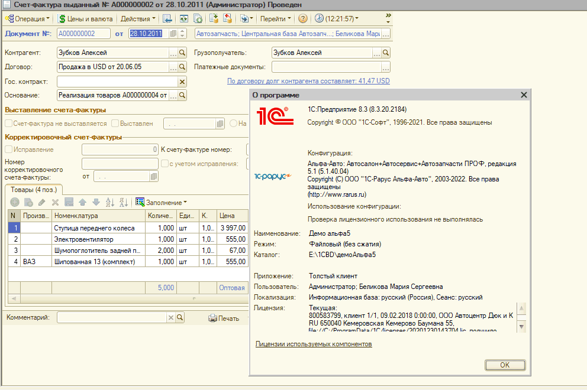Click ellipsis selector for Платежные документы field
The width and height of the screenshot is (587, 390).
386,67
